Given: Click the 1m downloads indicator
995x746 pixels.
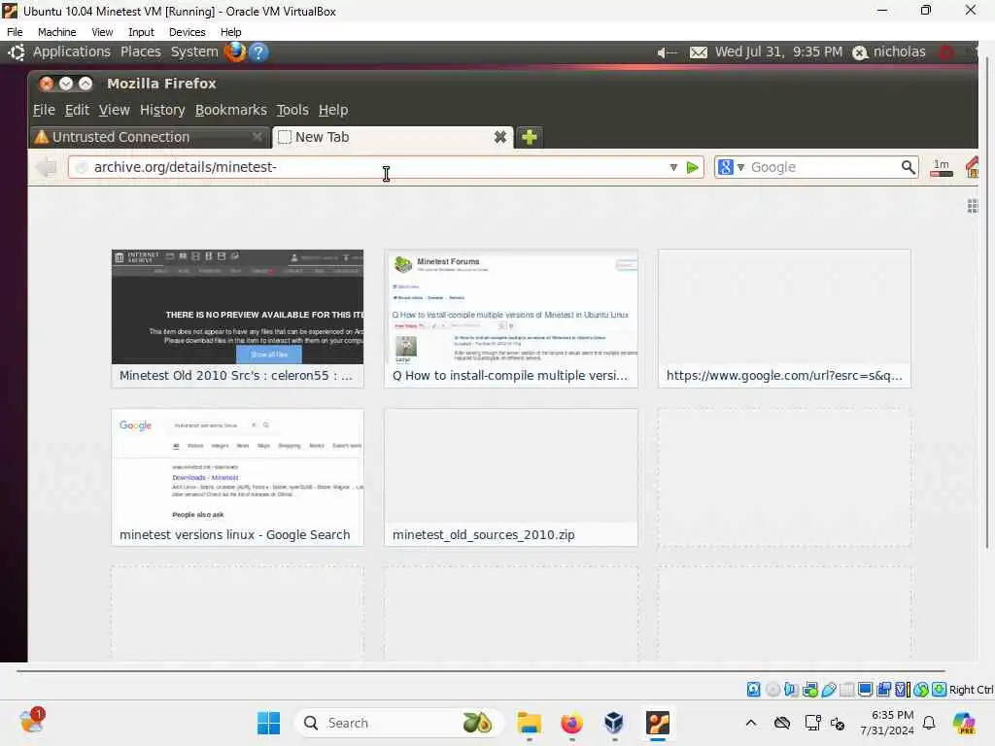Looking at the screenshot, I should 941,167.
